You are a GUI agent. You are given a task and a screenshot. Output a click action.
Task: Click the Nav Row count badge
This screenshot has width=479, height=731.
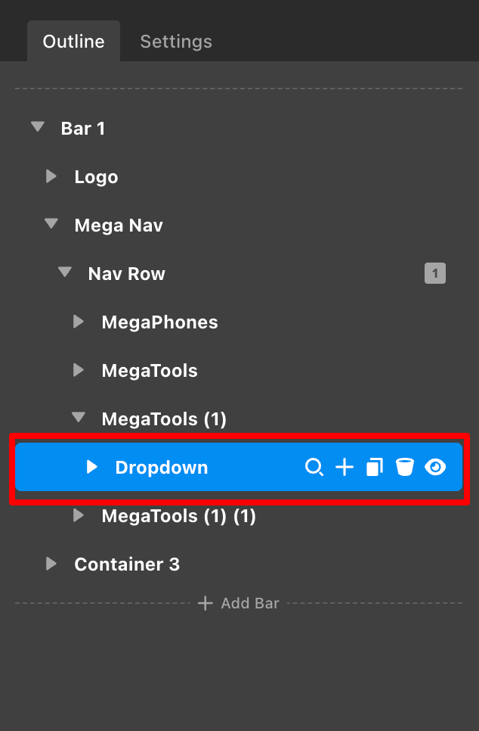click(435, 273)
